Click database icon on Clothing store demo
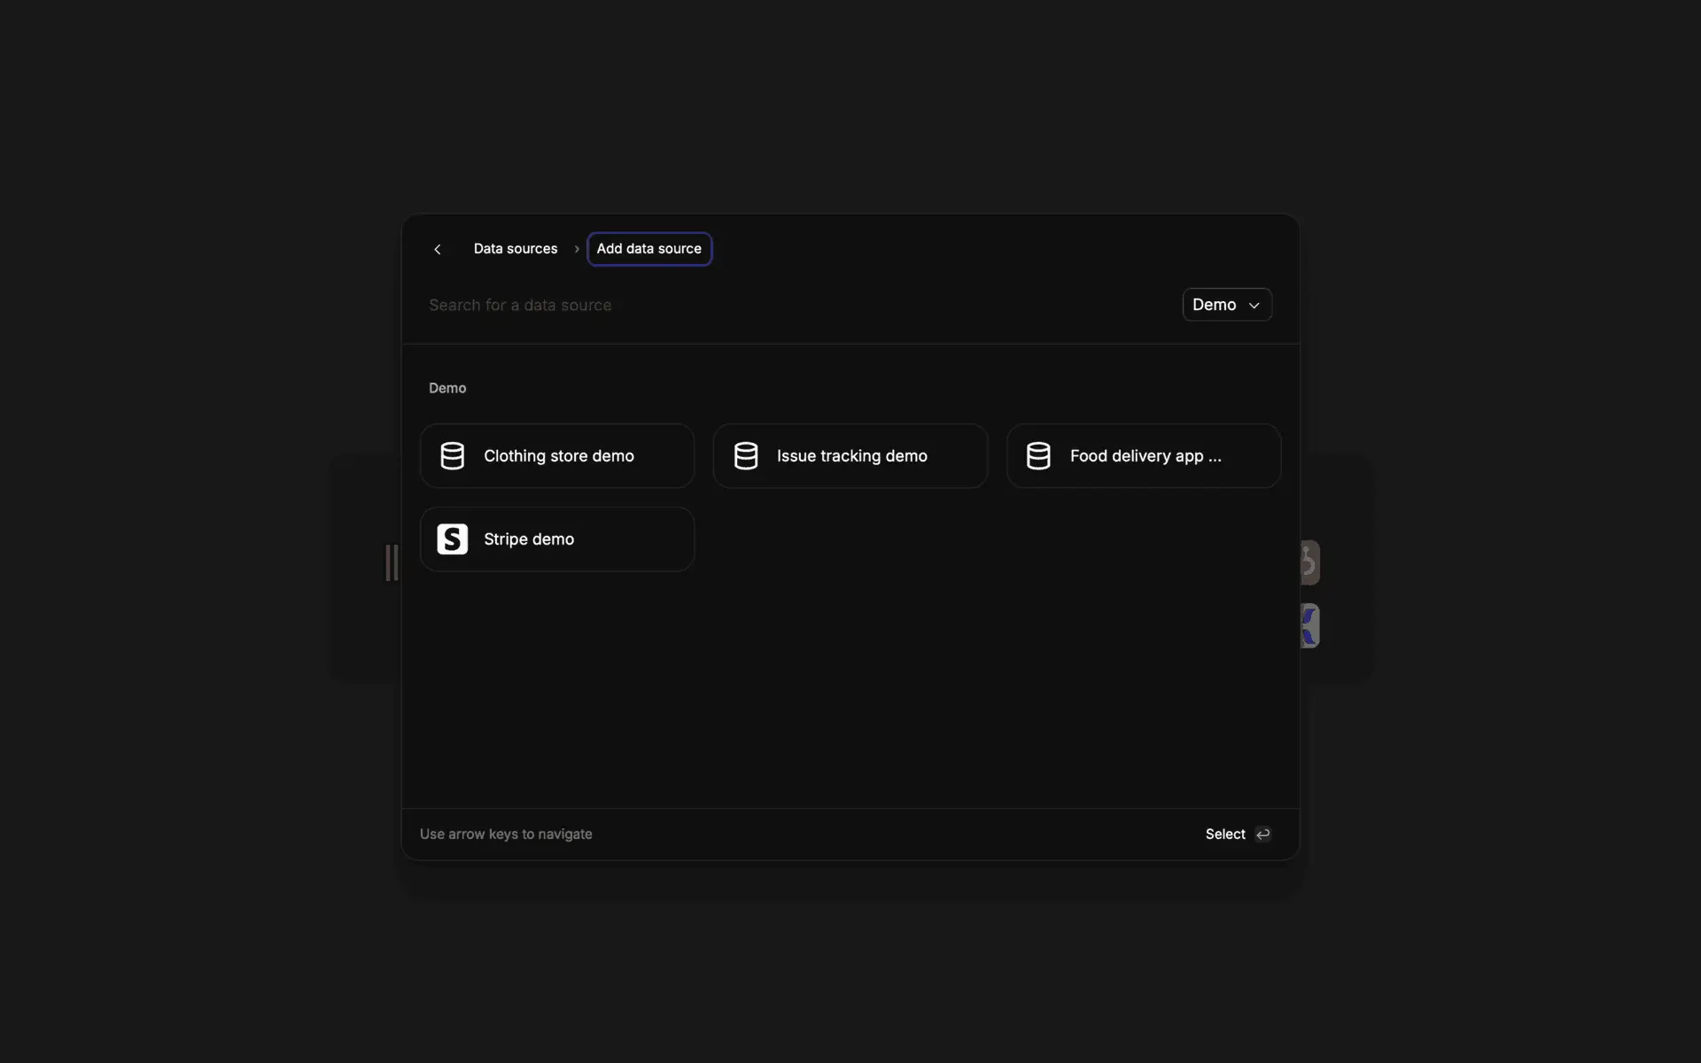Image resolution: width=1701 pixels, height=1063 pixels. click(452, 456)
